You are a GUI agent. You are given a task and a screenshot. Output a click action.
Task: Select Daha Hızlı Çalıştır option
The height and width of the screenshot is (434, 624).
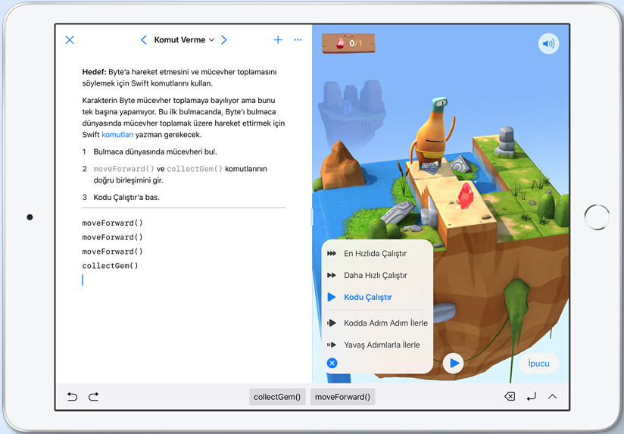[376, 276]
